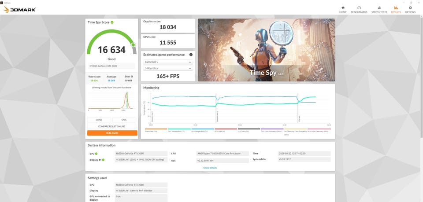Click GPU name under the Good rating

pyautogui.click(x=111, y=66)
